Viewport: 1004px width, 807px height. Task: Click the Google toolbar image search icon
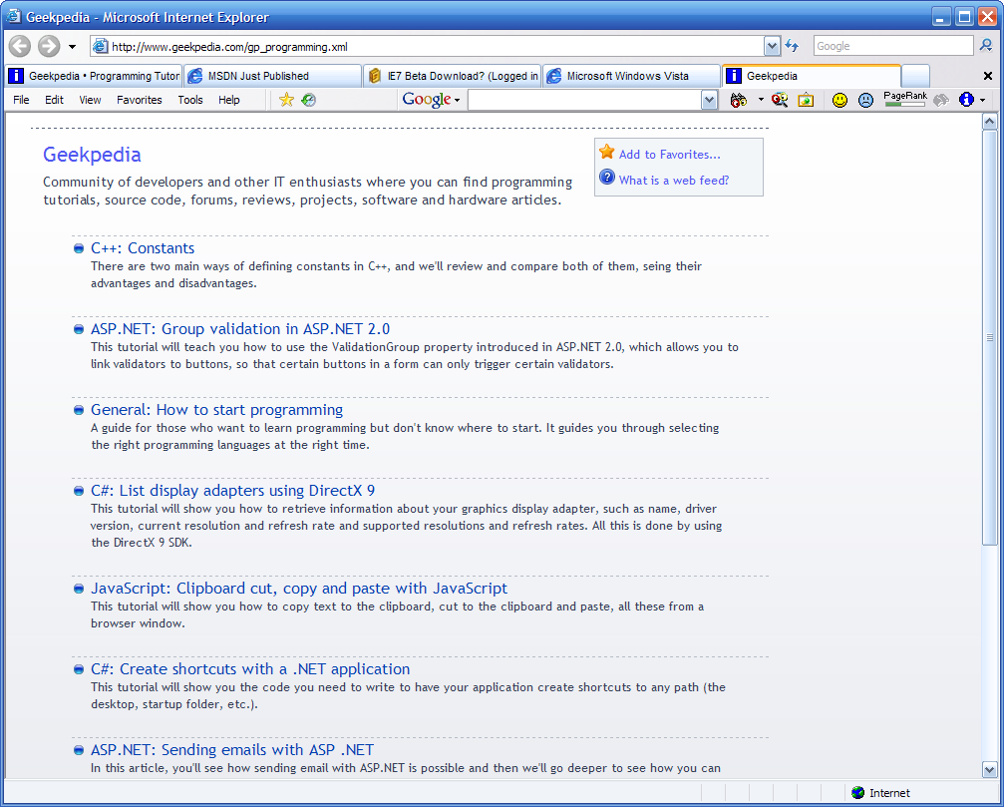click(x=807, y=100)
